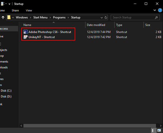This screenshot has height=133, width=163.
Task: Sort by the Name column header
Action: (x=27, y=25)
